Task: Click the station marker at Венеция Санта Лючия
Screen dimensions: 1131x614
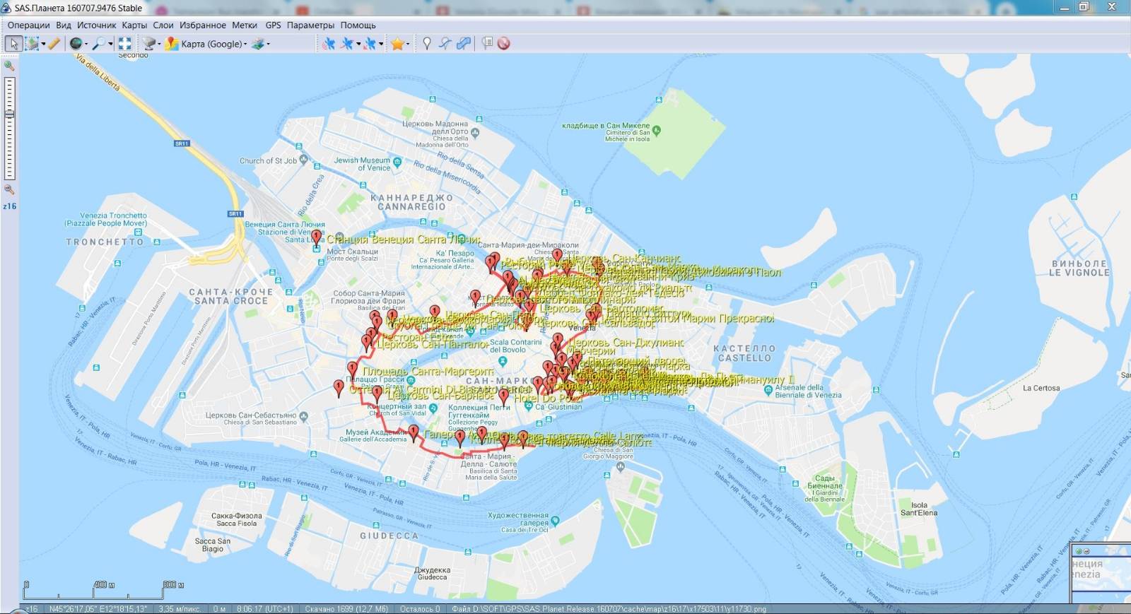Action: coord(316,237)
